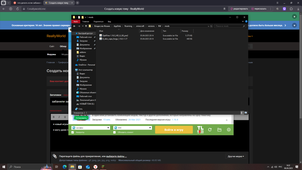Bookmark the page in the address bar
302x170 pixels.
(224, 9)
